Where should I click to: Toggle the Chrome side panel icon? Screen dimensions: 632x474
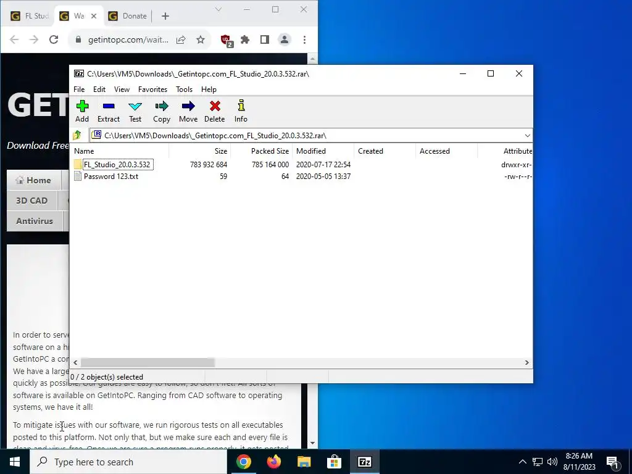tap(264, 39)
